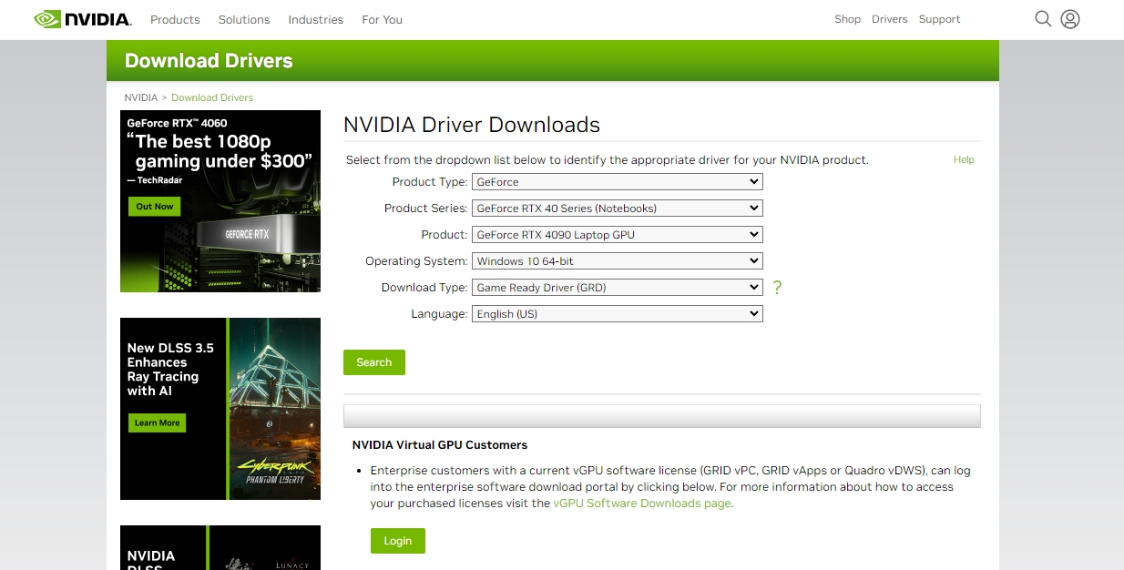Open the Operating System dropdown
Image resolution: width=1124 pixels, height=570 pixels.
click(x=617, y=261)
